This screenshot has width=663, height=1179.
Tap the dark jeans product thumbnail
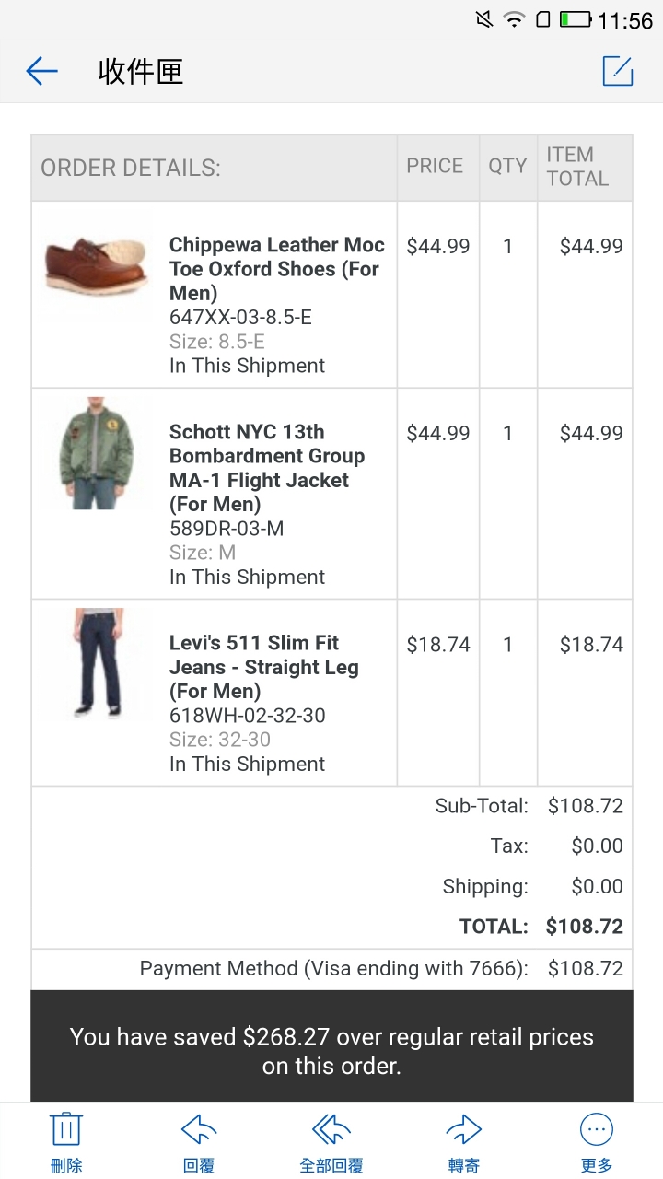(98, 663)
